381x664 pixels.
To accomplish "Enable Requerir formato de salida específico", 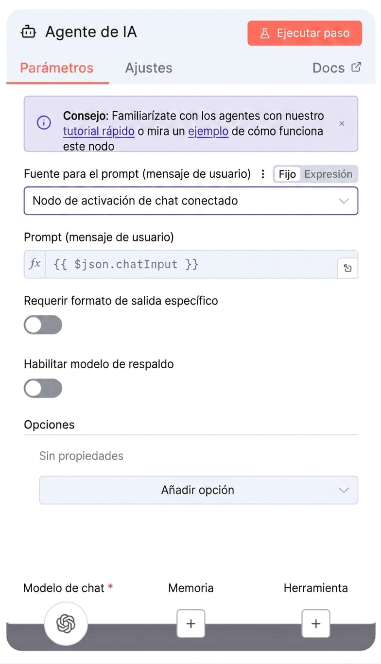I will pyautogui.click(x=43, y=325).
